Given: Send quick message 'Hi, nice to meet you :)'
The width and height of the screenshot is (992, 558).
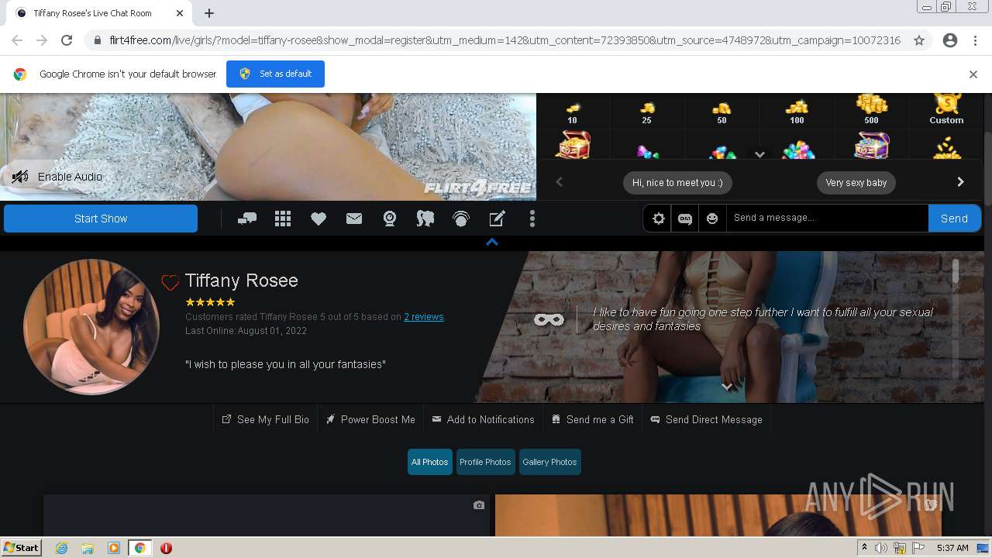Looking at the screenshot, I should [x=677, y=183].
